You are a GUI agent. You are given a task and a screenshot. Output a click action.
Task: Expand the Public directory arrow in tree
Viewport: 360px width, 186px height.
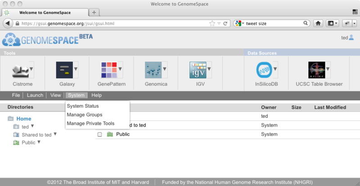[x=39, y=142]
